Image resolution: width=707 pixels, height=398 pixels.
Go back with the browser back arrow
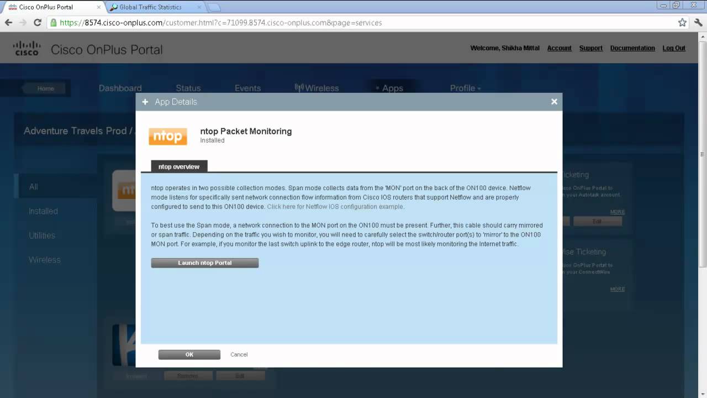pyautogui.click(x=8, y=23)
